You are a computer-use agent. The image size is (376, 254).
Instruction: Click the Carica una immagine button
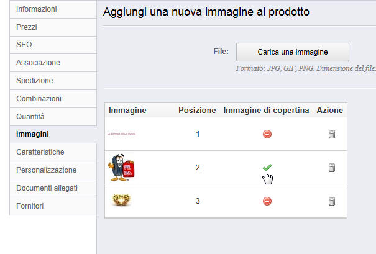pyautogui.click(x=293, y=52)
